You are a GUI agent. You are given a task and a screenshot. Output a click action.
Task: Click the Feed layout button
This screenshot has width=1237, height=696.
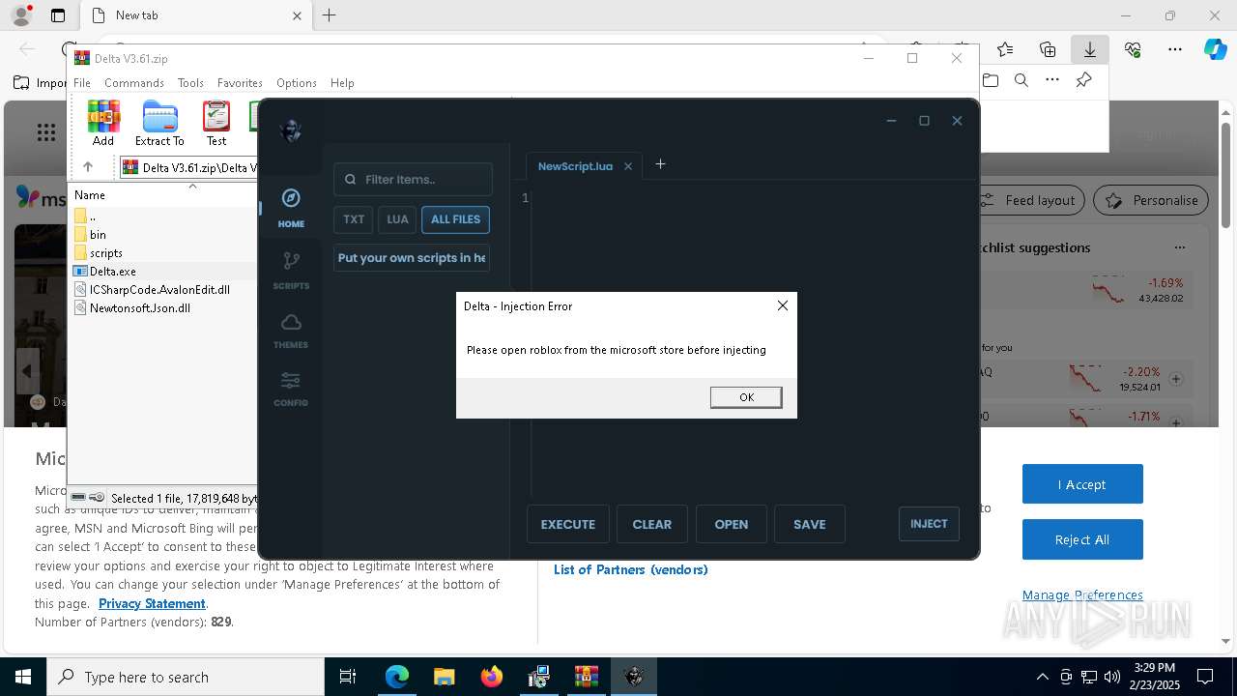pos(1027,200)
